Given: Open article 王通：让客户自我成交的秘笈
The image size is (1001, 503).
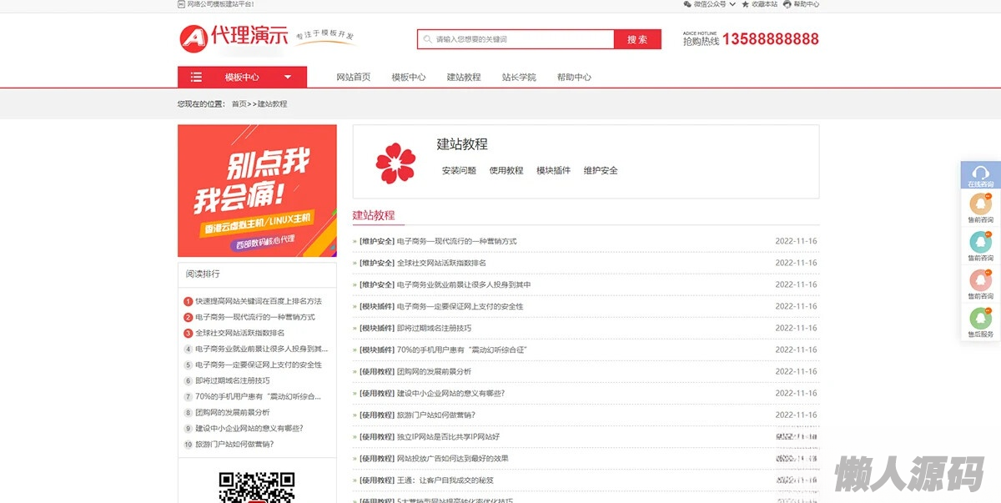Looking at the screenshot, I should (445, 480).
